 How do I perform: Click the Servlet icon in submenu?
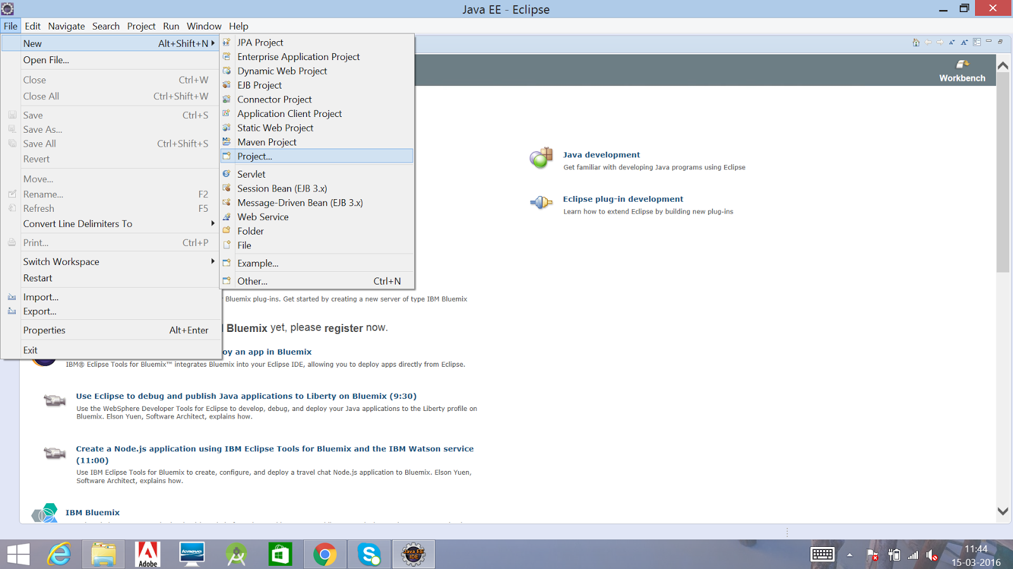point(227,174)
